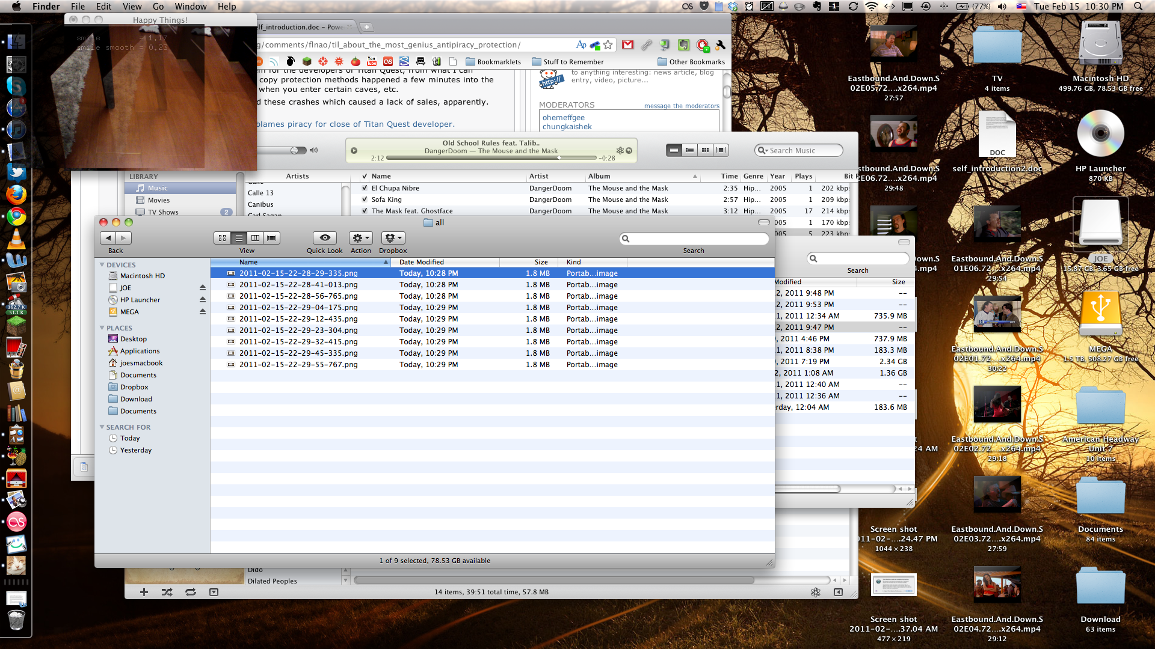This screenshot has height=649, width=1155.
Task: Click the 'message the moderators' link
Action: pos(681,106)
